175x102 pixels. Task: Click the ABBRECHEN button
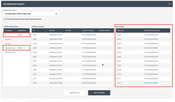75,93
